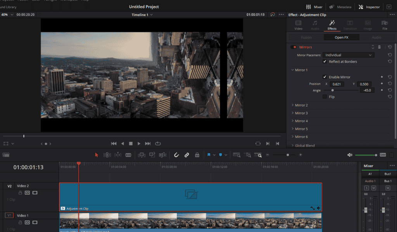The image size is (397, 232).
Task: Lock the Video 2 track
Action: click(20, 193)
